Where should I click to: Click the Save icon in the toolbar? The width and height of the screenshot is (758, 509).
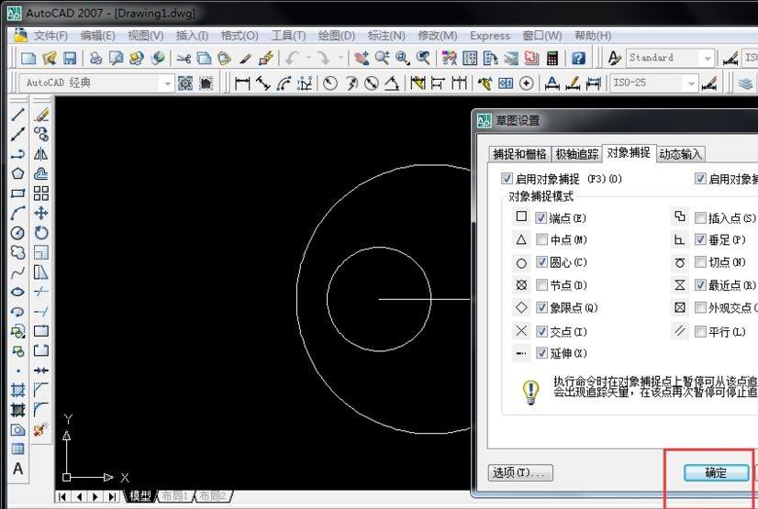(70, 59)
